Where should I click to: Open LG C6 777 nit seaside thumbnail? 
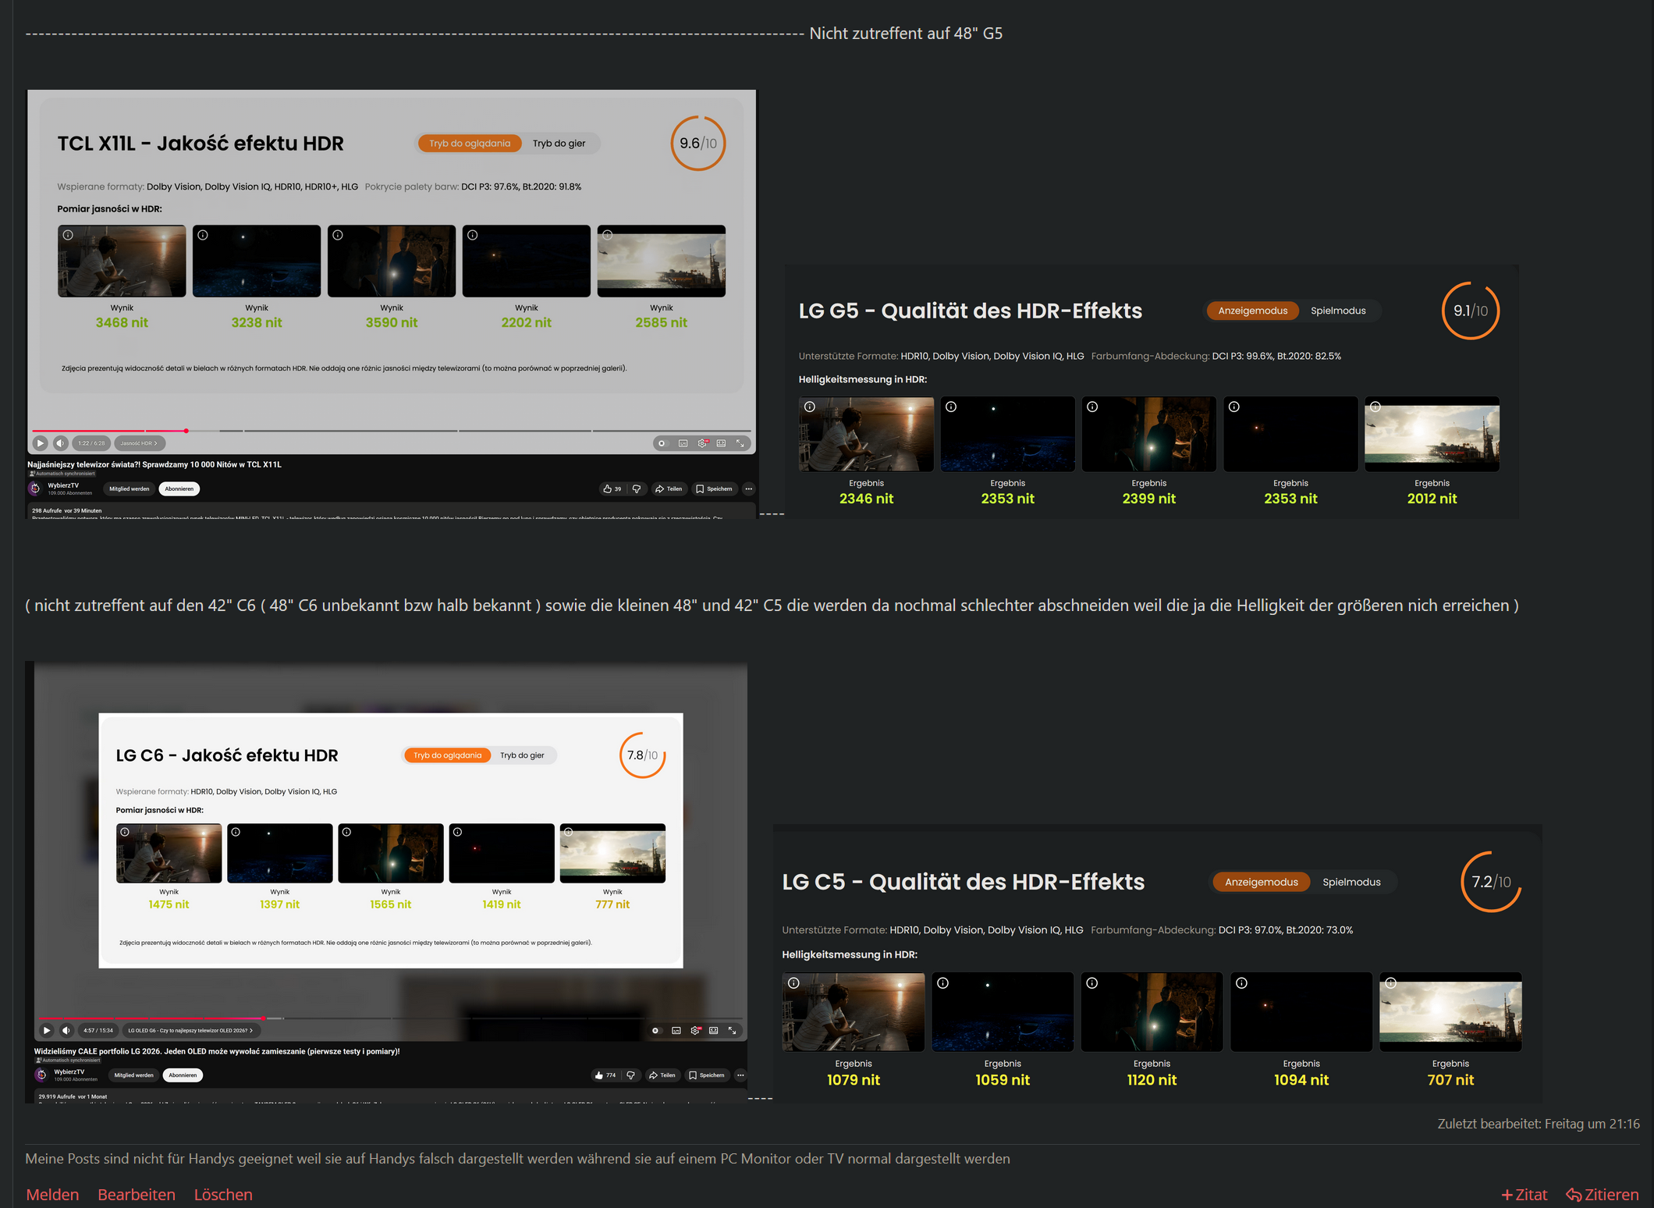[x=612, y=854]
